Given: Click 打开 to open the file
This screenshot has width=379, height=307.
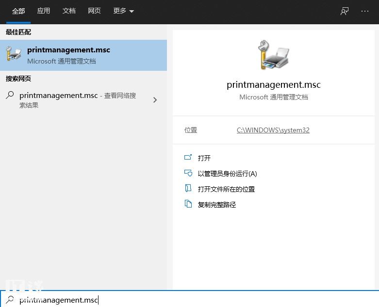Looking at the screenshot, I should click(x=204, y=158).
